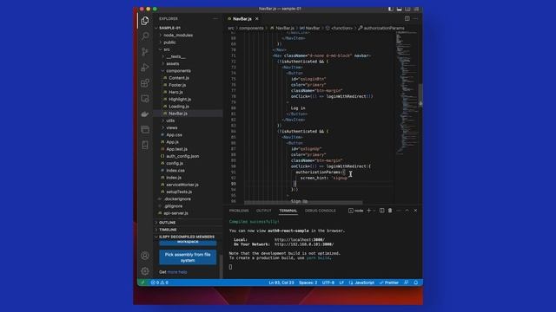
Task: Open errors and warnings in status bar
Action: [x=160, y=283]
